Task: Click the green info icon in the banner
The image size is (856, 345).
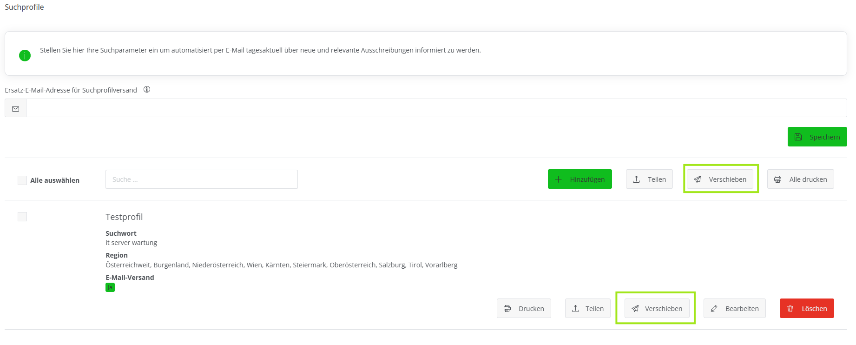Action: pos(25,56)
